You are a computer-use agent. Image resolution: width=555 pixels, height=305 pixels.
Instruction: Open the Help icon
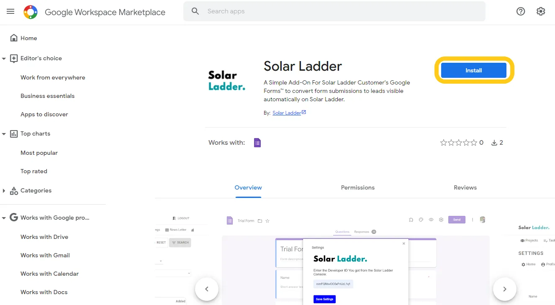pos(521,12)
